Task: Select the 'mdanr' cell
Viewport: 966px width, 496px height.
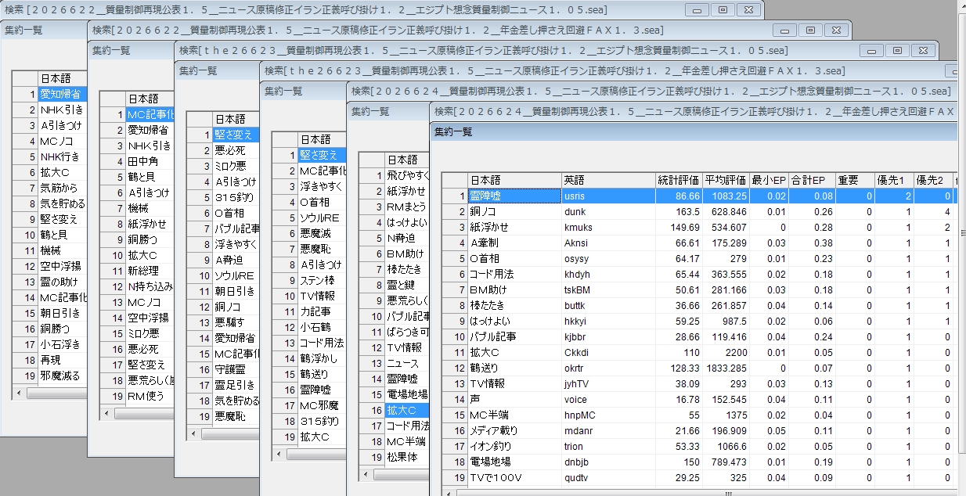Action: tap(607, 431)
